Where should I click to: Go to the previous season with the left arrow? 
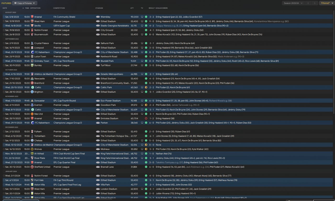point(308,3)
